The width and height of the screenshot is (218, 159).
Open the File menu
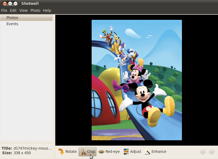pos(4,10)
